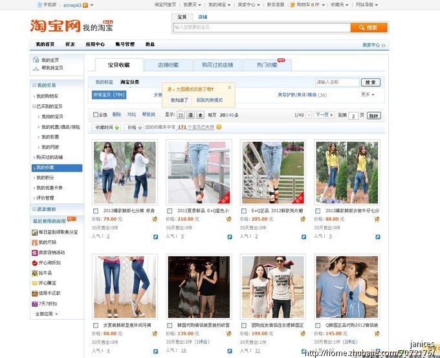440x358 pixels.
Task: Switch to the 热门收藏 tab
Action: (267, 65)
